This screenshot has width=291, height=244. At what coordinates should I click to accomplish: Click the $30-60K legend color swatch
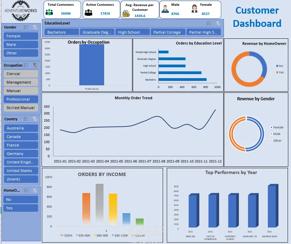pyautogui.click(x=77, y=235)
